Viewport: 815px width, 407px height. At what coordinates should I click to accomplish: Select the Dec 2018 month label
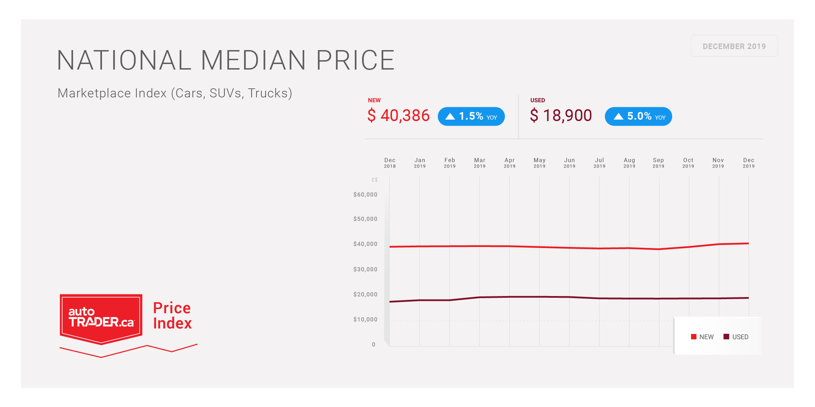click(390, 163)
